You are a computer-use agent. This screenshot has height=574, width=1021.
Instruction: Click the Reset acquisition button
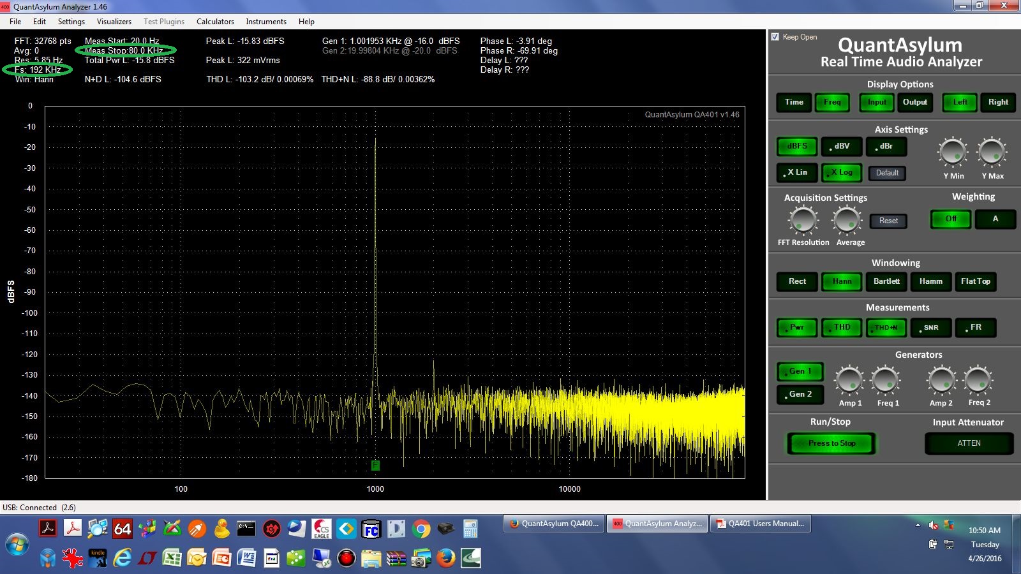[x=888, y=221]
